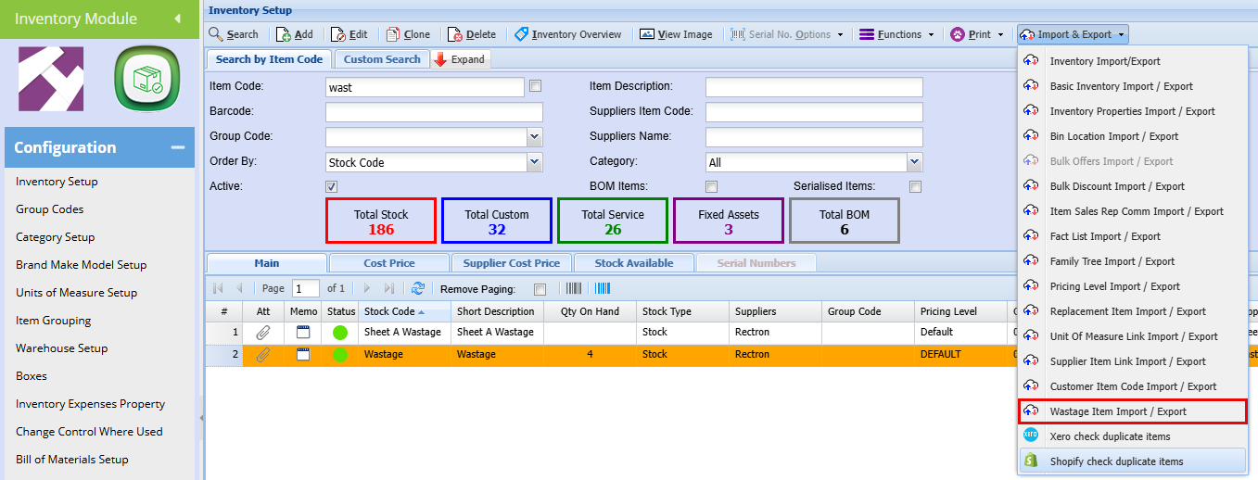Click green status dot for Sheet A Wastage
The height and width of the screenshot is (480, 1258).
click(340, 332)
